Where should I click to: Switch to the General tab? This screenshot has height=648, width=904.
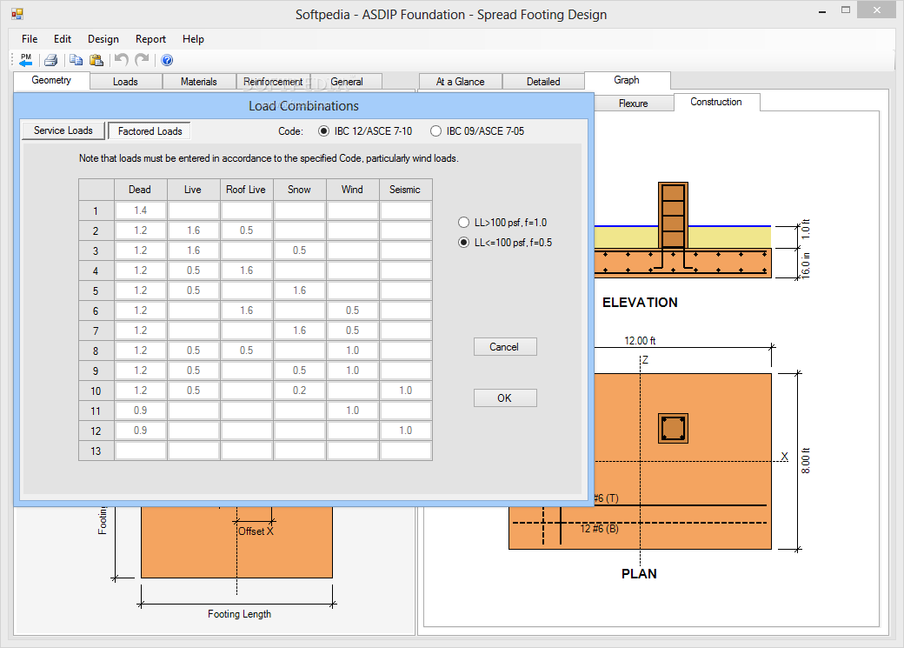pos(347,82)
